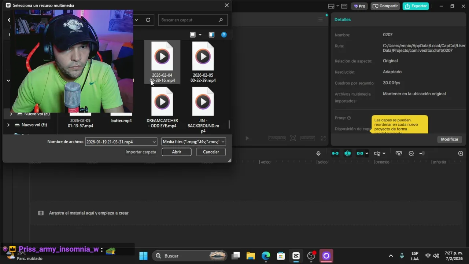Play the preview in the player
Image resolution: width=469 pixels, height=264 pixels.
247,138
